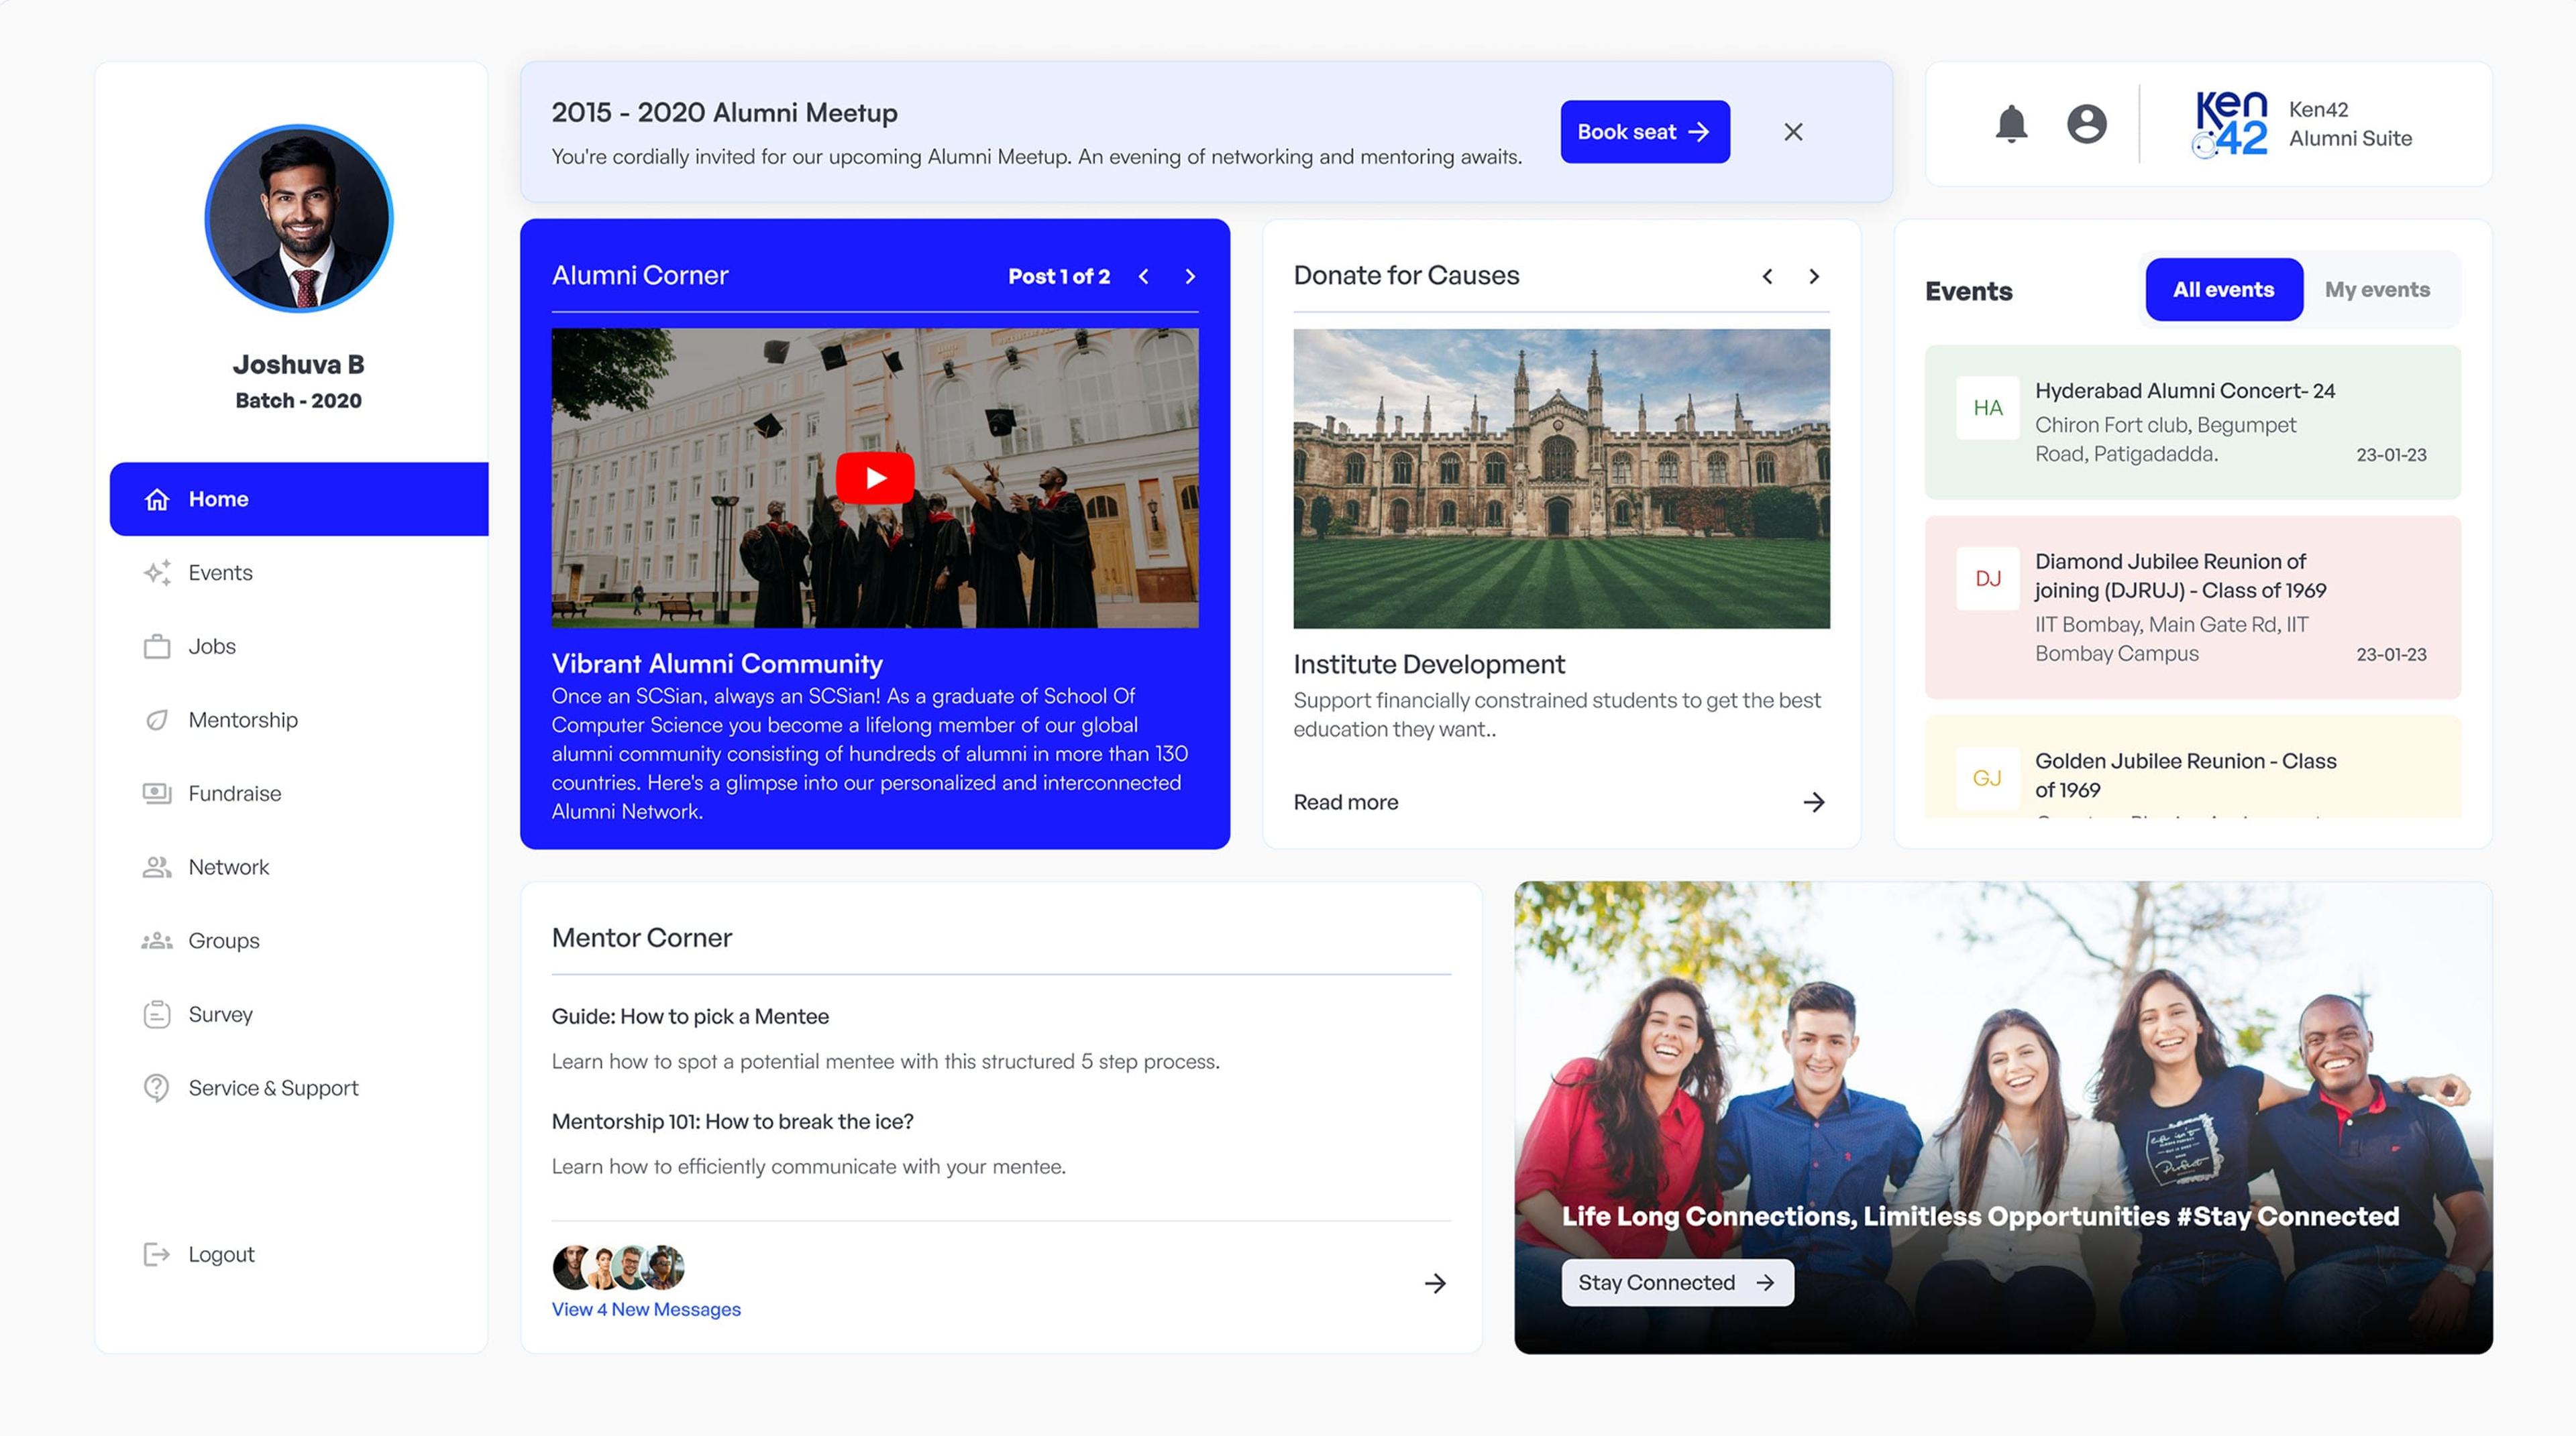This screenshot has height=1436, width=2576.
Task: Click the Joshuva B name text
Action: 299,365
